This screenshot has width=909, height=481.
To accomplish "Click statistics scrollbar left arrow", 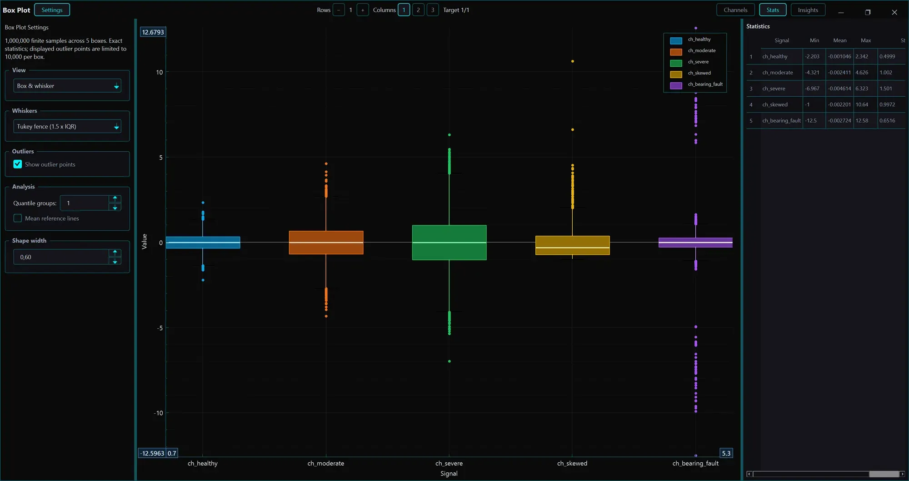I will click(x=749, y=474).
